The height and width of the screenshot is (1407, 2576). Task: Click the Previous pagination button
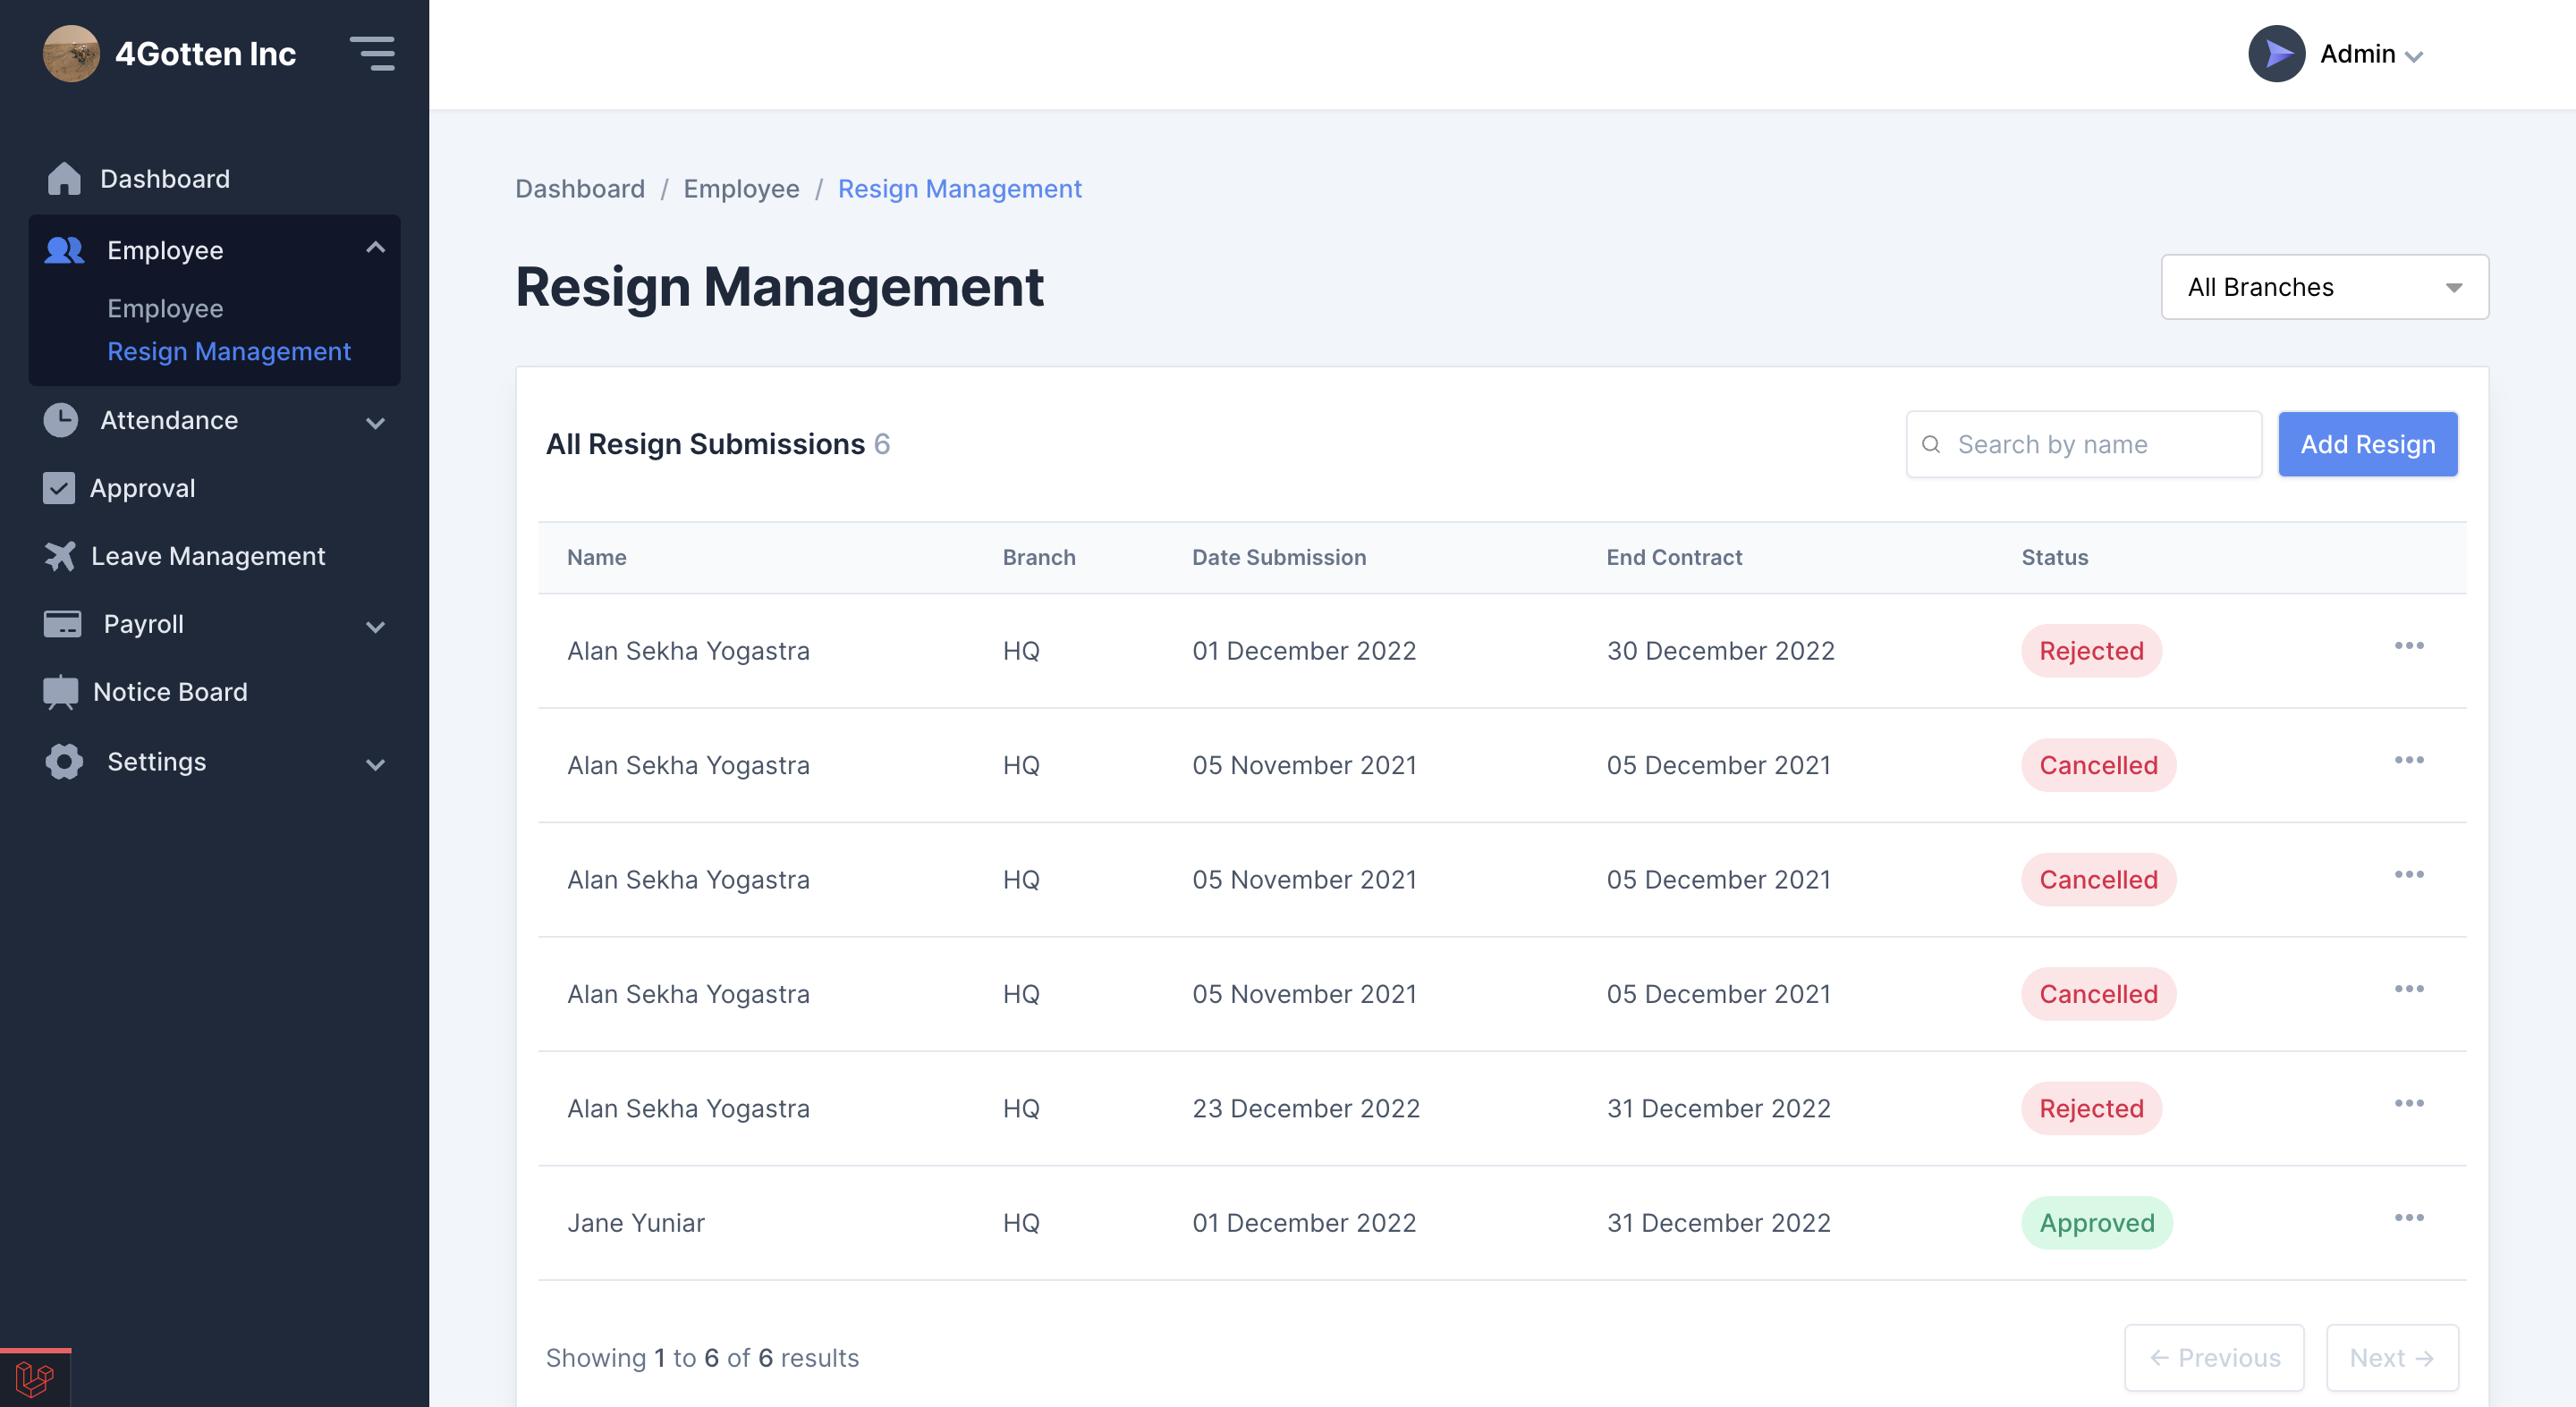[x=2214, y=1357]
